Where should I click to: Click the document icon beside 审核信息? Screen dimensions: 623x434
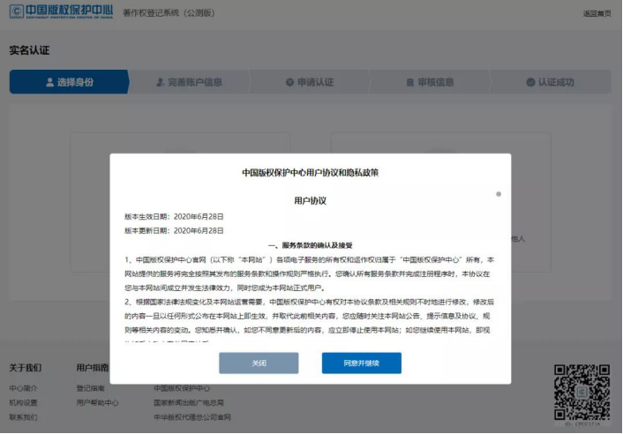tap(410, 83)
